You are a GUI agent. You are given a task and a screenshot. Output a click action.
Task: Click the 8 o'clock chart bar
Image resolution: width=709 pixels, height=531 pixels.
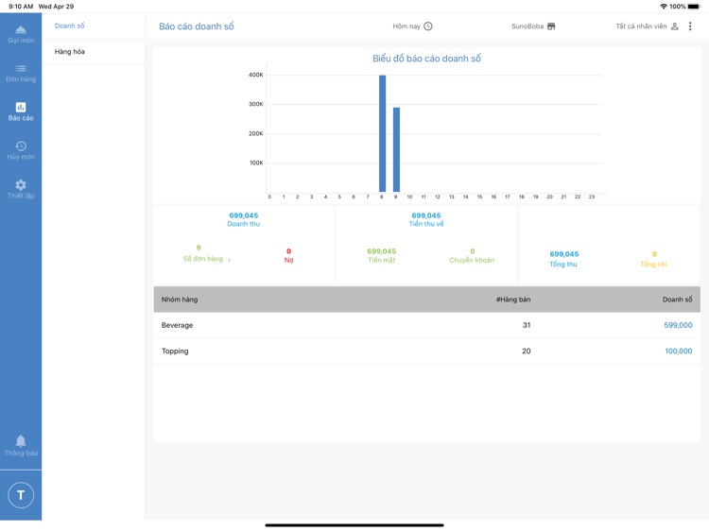pos(383,133)
